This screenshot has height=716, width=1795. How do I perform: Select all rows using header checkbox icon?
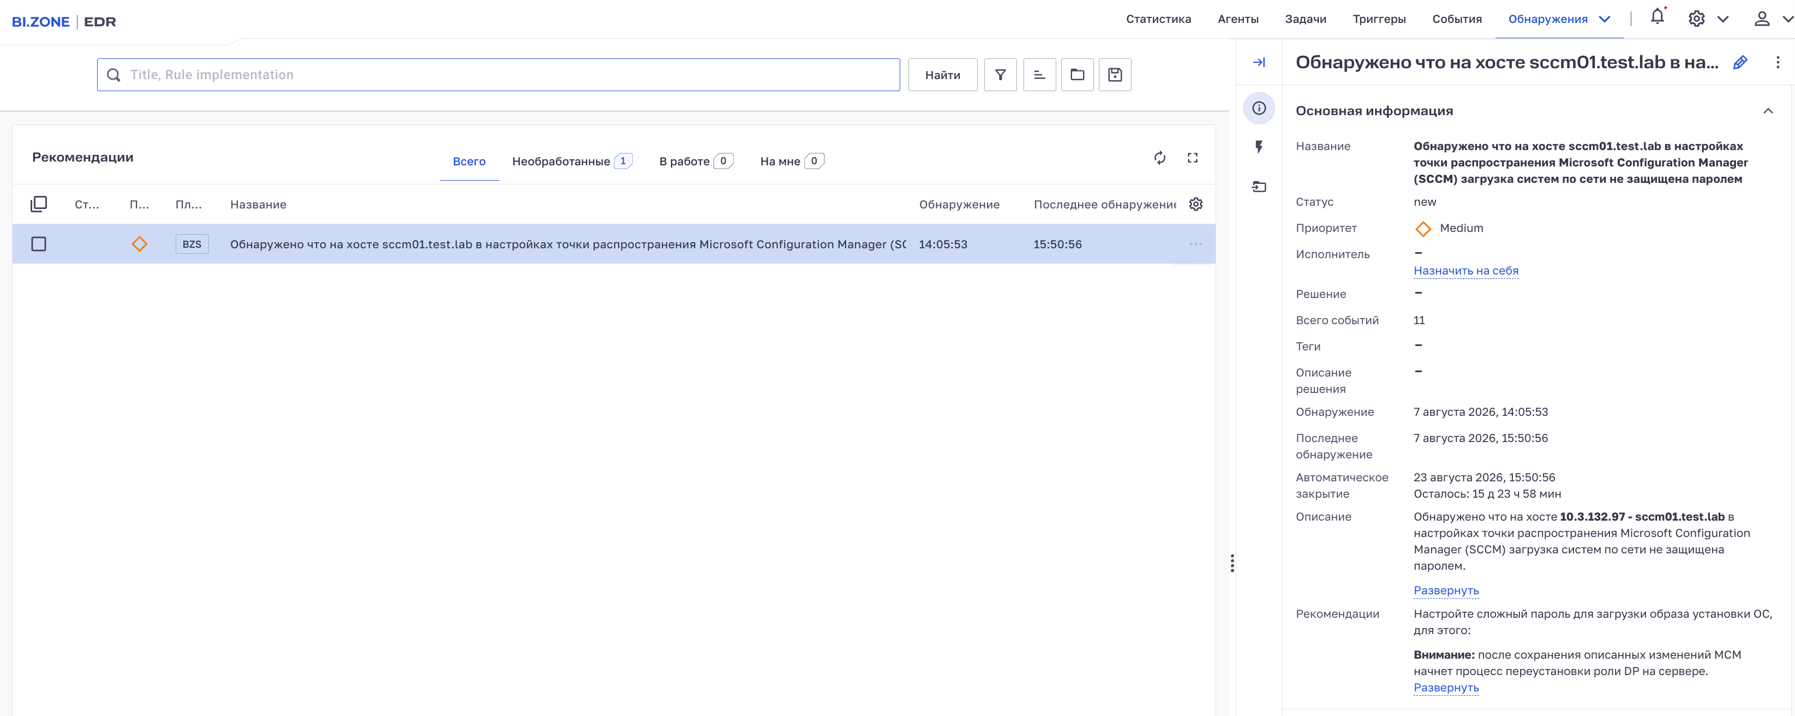pos(39,204)
